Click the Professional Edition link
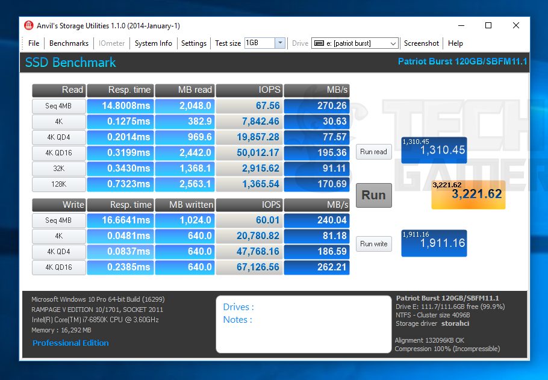This screenshot has width=548, height=380. coord(70,343)
